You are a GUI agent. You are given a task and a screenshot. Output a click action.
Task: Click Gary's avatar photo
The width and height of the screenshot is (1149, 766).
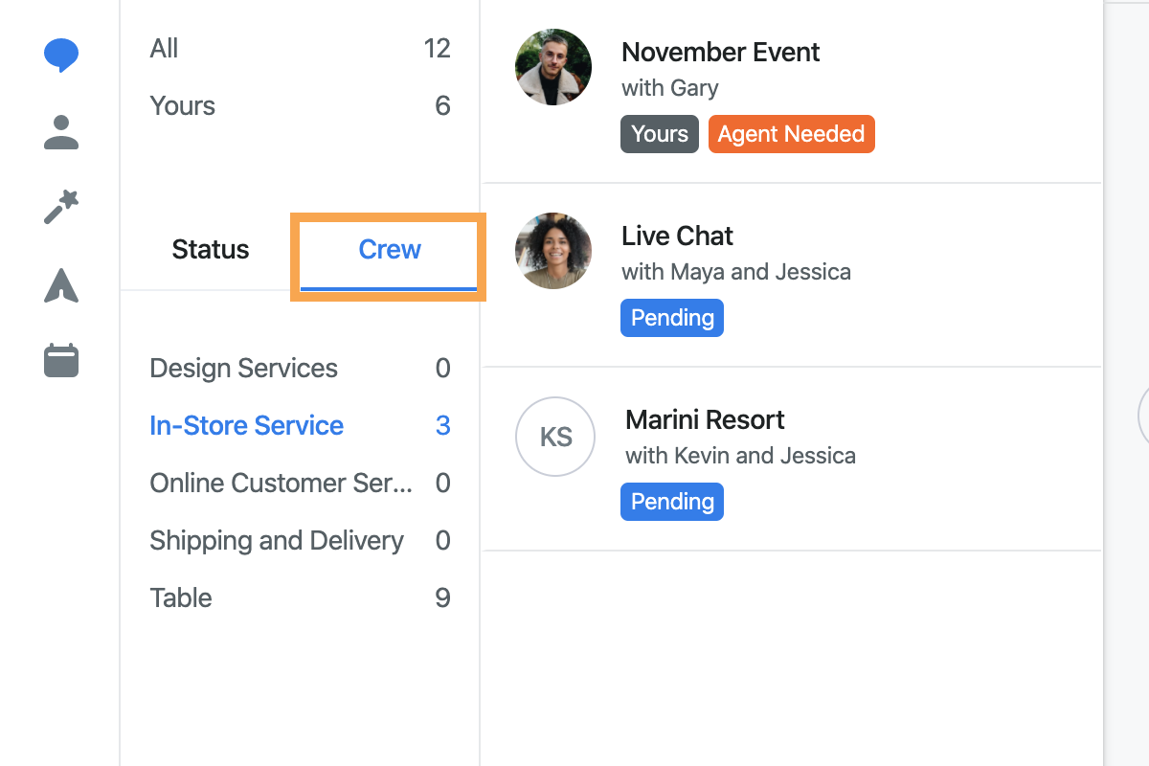point(553,67)
